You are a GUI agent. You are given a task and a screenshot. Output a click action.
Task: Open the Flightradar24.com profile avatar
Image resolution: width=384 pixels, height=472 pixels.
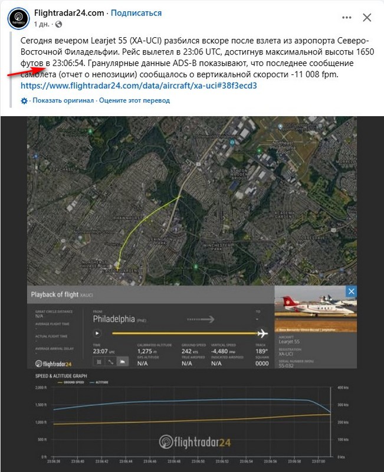click(18, 18)
